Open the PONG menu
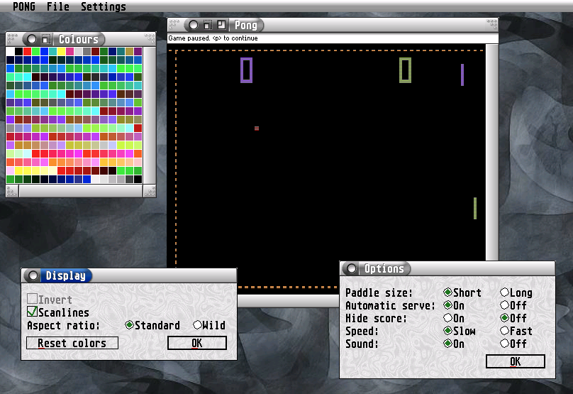573x394 pixels. [24, 6]
